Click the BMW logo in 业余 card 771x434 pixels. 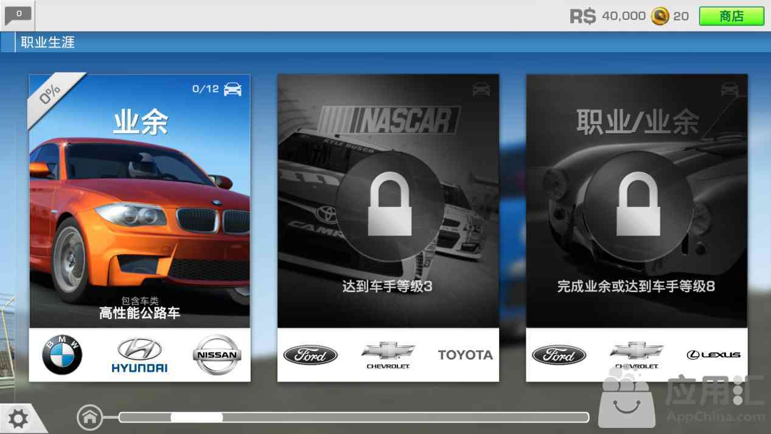tap(62, 355)
